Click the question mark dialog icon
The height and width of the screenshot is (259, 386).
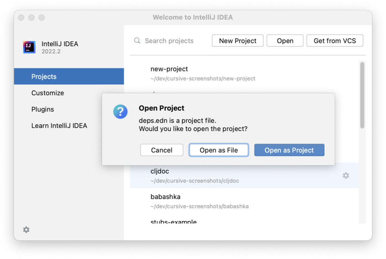[120, 112]
